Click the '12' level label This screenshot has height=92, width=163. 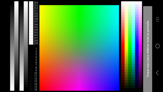36,79
